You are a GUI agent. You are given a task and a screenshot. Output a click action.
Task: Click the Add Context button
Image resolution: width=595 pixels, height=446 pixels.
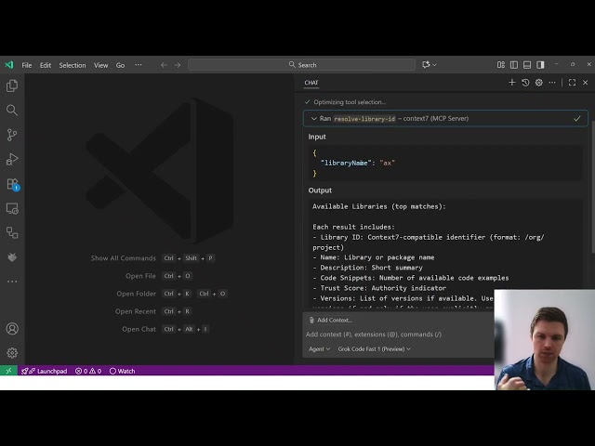coord(331,320)
